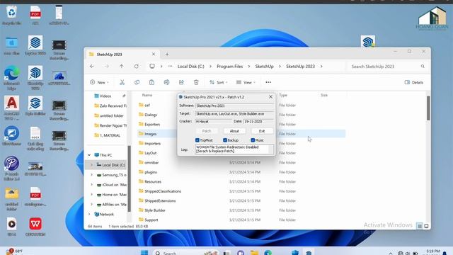Image resolution: width=453 pixels, height=255 pixels.
Task: Select the ShippedExtensions folder row
Action: click(x=241, y=200)
